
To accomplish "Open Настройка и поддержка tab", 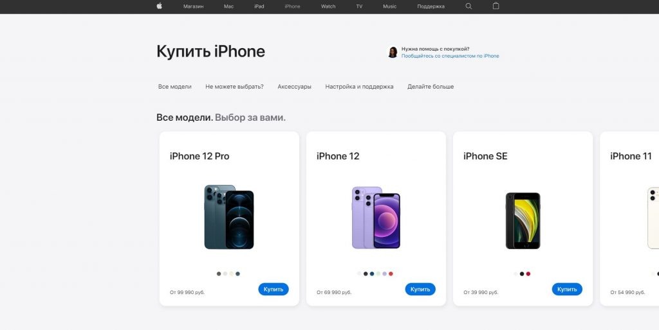I will (359, 87).
